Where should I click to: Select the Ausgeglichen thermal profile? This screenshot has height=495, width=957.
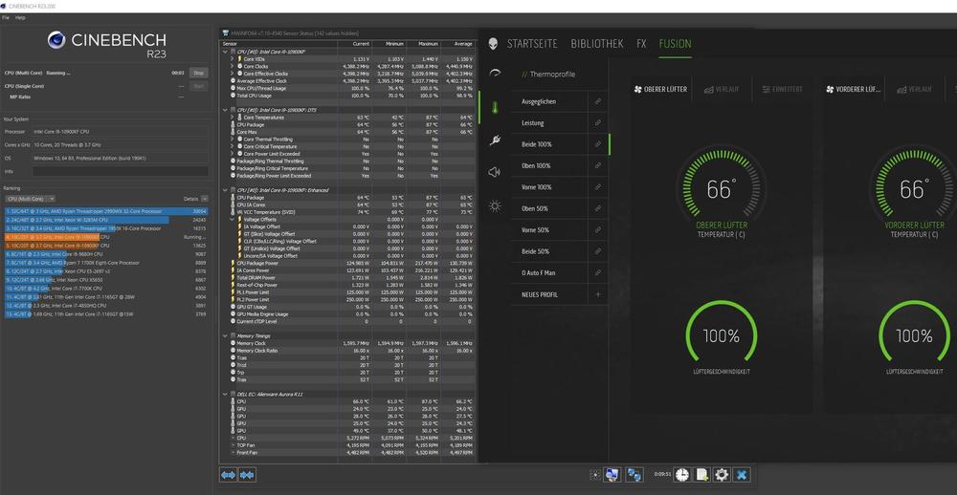point(539,101)
